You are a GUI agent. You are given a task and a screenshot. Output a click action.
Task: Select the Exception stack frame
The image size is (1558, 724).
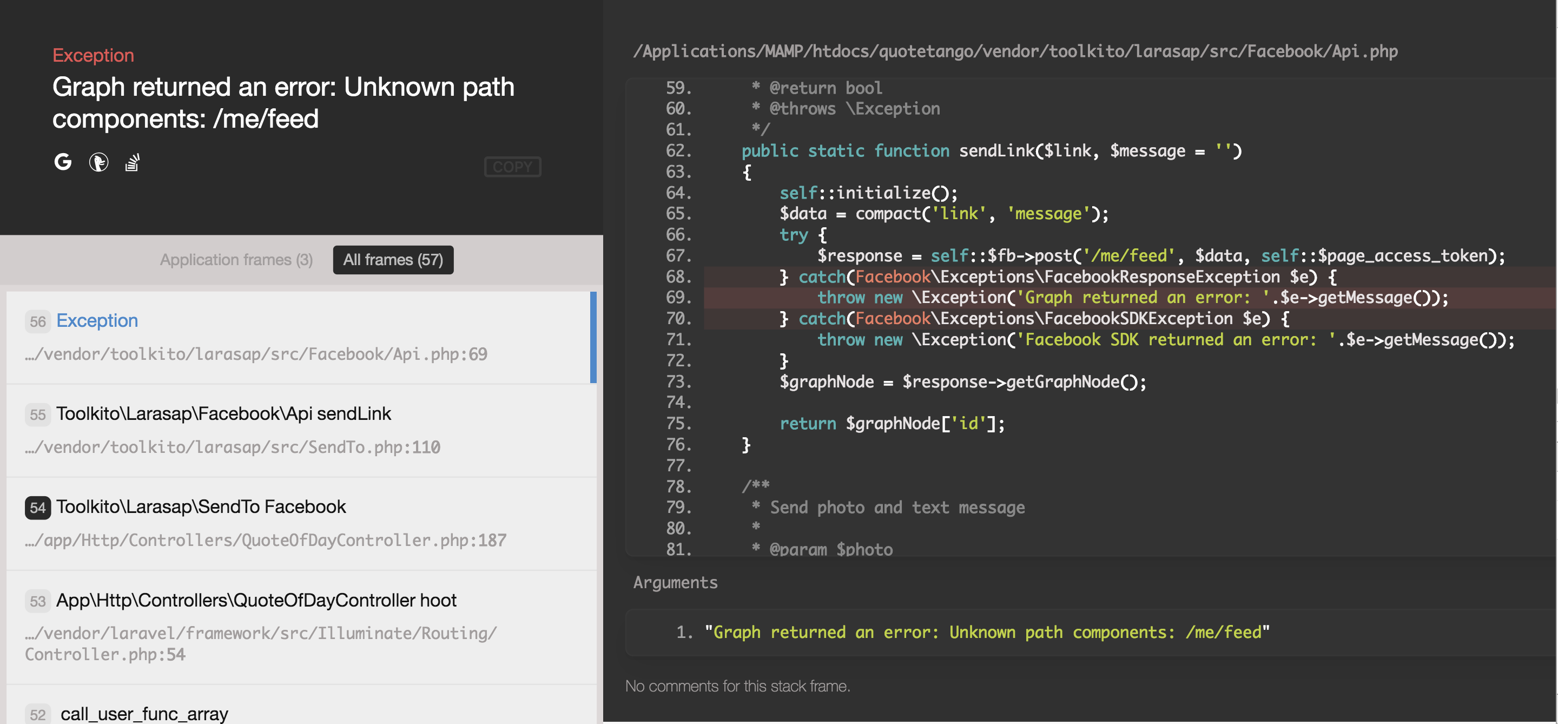[97, 320]
